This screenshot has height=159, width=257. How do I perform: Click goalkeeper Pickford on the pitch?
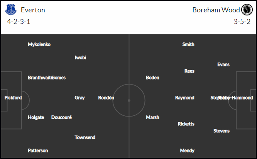coord(13,98)
